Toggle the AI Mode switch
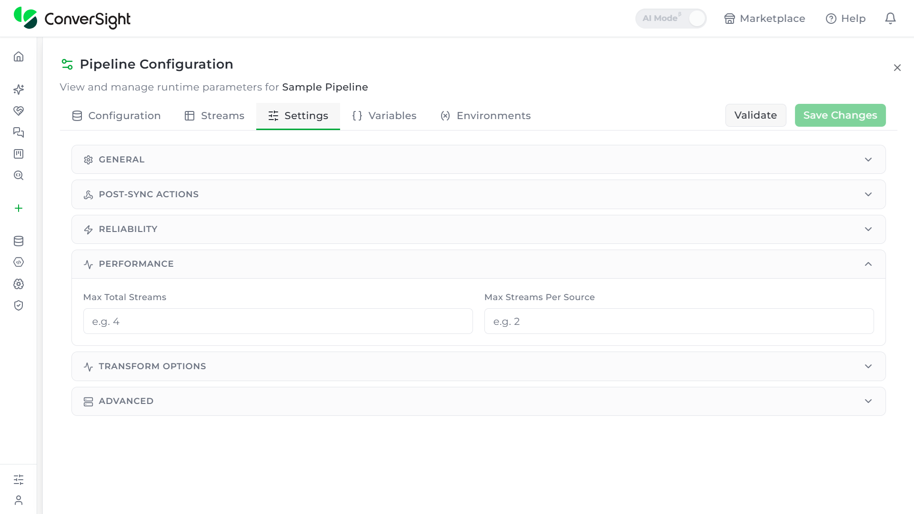This screenshot has width=914, height=514. 671,19
